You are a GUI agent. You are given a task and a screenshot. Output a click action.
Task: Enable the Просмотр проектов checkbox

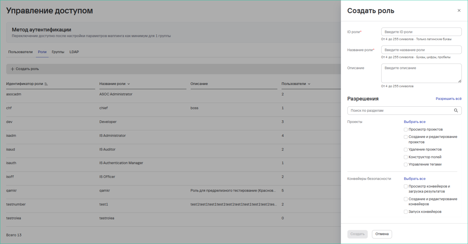(406, 129)
